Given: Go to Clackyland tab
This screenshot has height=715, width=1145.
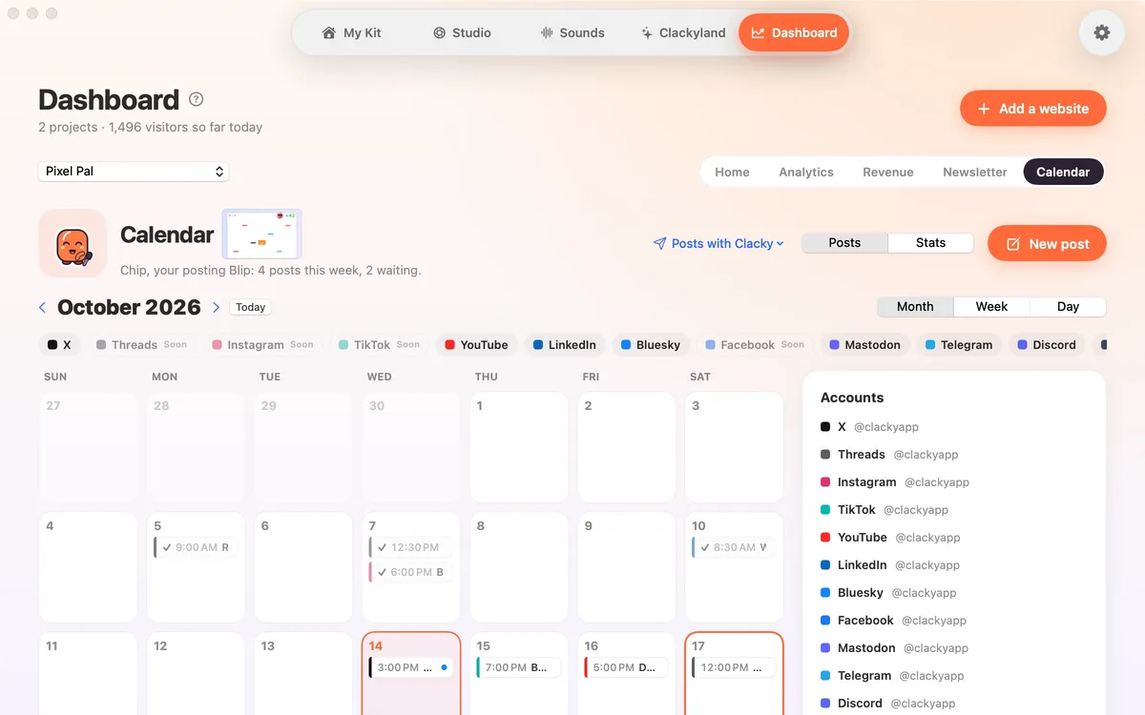Looking at the screenshot, I should pos(683,32).
